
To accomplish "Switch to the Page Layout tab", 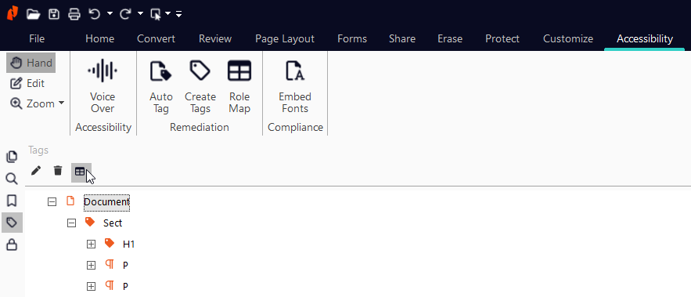I will [285, 39].
